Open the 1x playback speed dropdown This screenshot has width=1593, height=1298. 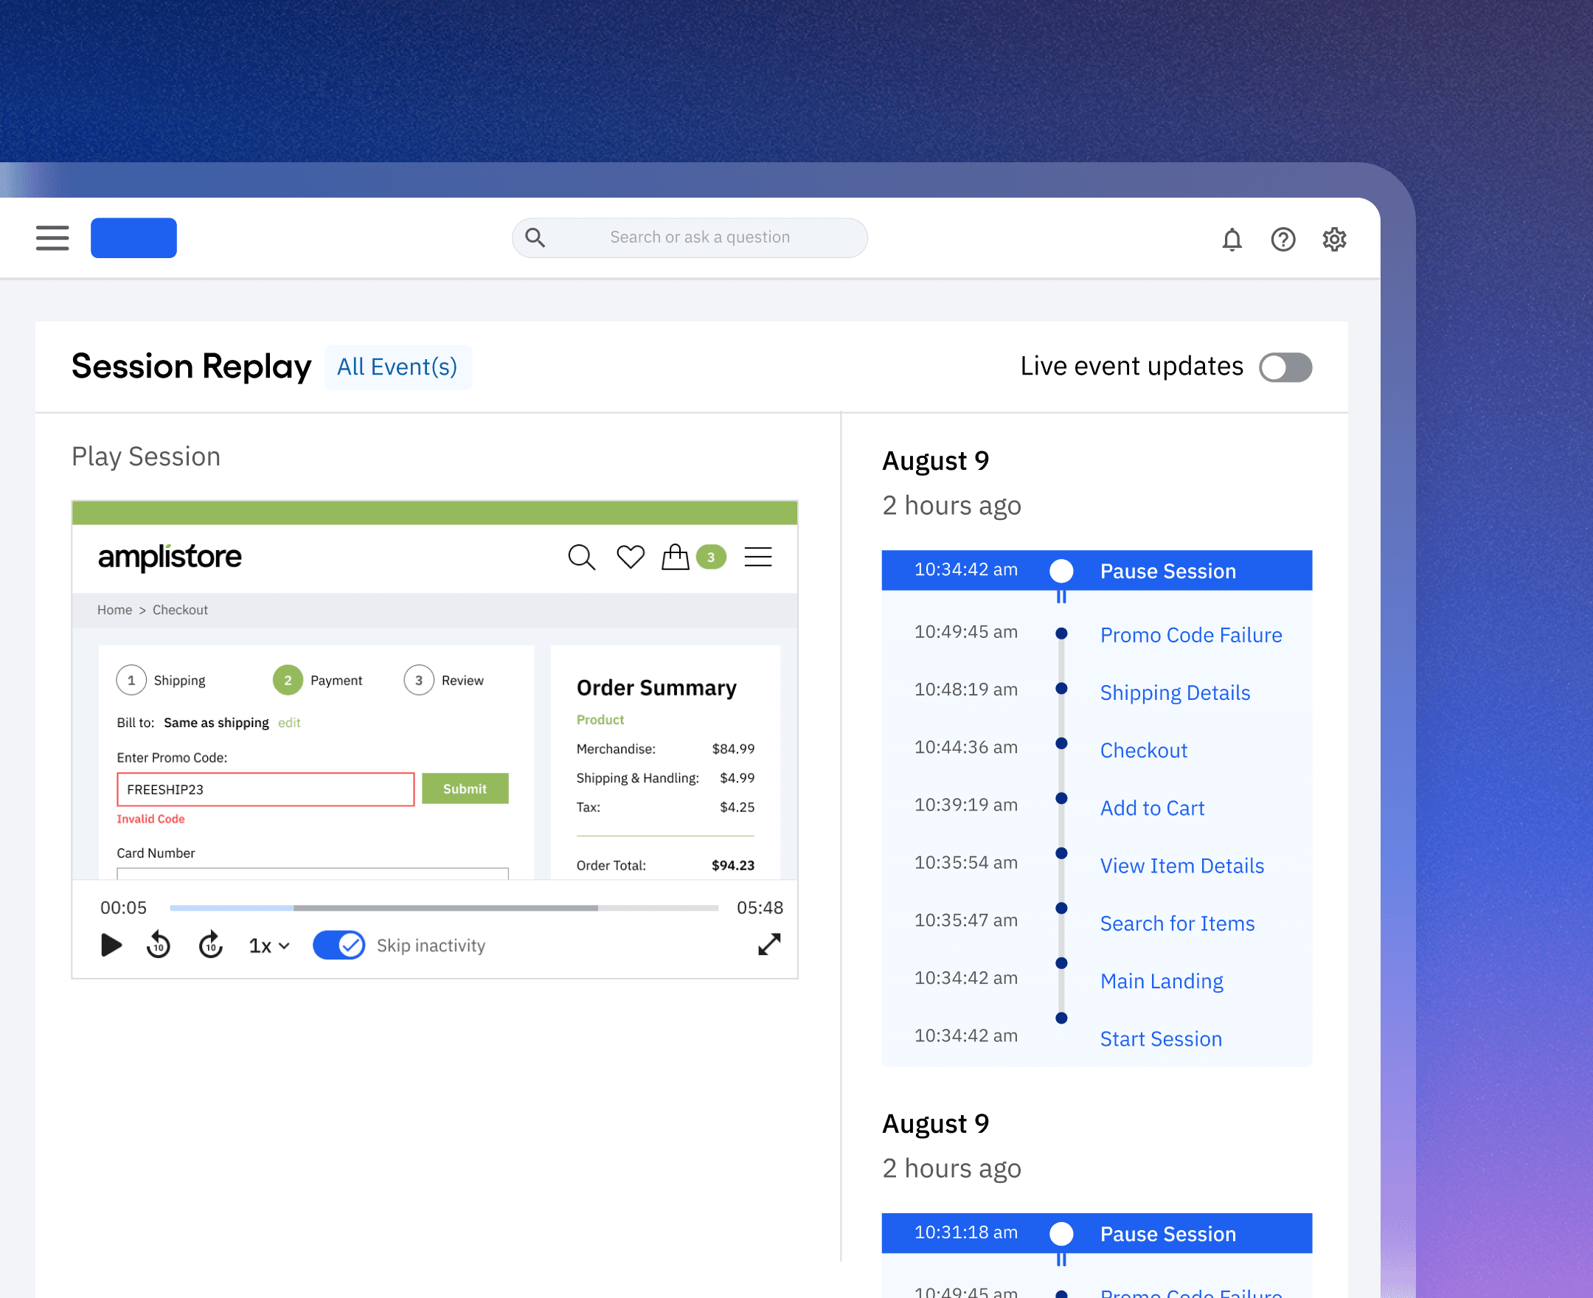pyautogui.click(x=269, y=945)
